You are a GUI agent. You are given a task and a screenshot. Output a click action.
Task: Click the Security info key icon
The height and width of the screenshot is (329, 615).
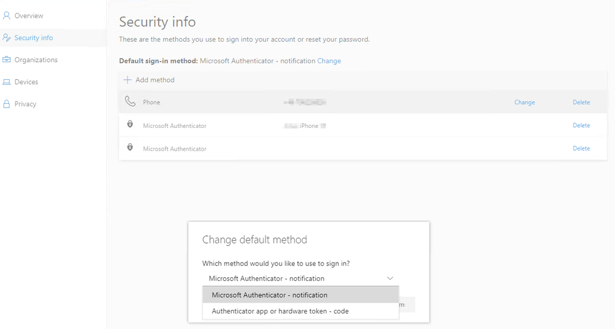[x=7, y=38]
